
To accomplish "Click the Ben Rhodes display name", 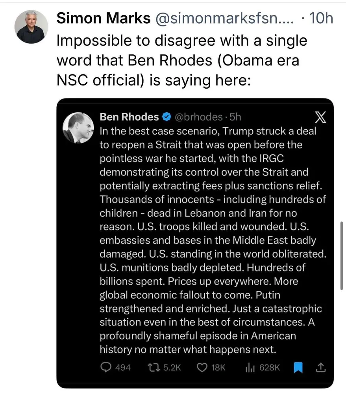I will 129,117.
